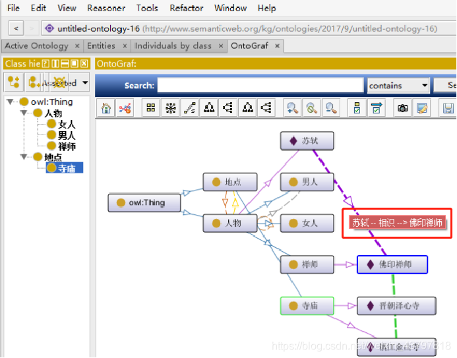This screenshot has width=457, height=358.
Task: Open the Help menu
Action: coord(266,8)
